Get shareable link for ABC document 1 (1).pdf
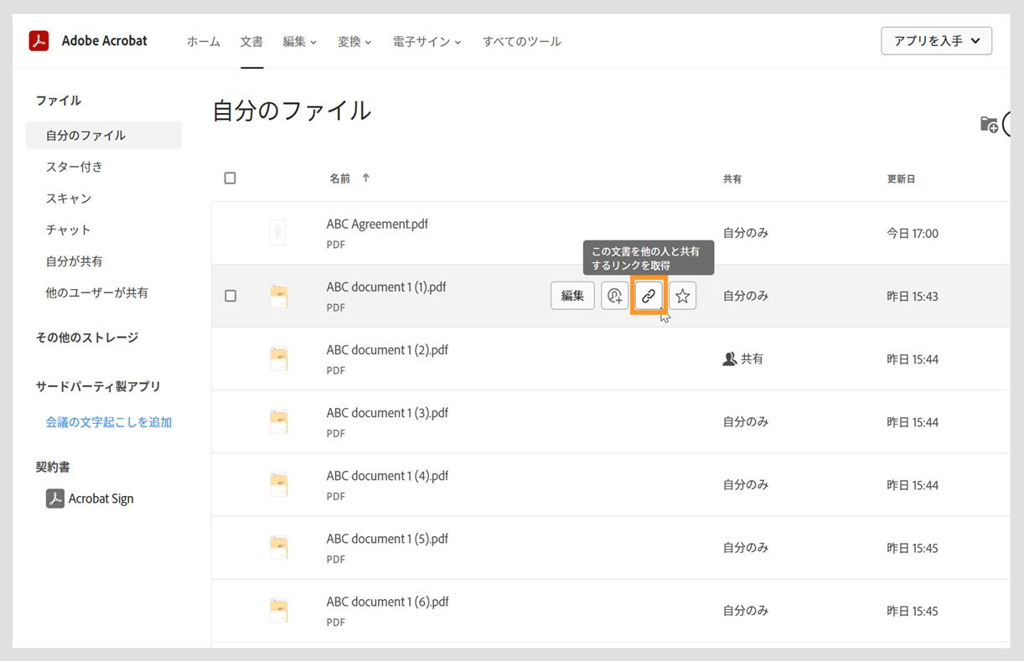Viewport: 1024px width, 661px height. [x=649, y=295]
